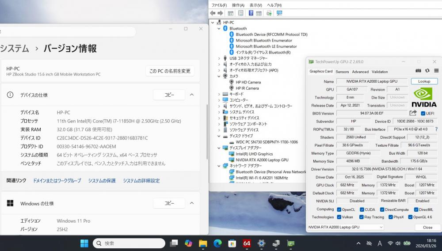Click the Back arrow in Device Manager toolbar
The width and height of the screenshot is (442, 251).
tap(213, 13)
